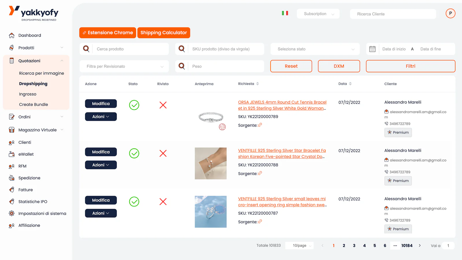This screenshot has width=462, height=260.
Task: Click the search icon beside Cerca prodotto
Action: (x=86, y=49)
